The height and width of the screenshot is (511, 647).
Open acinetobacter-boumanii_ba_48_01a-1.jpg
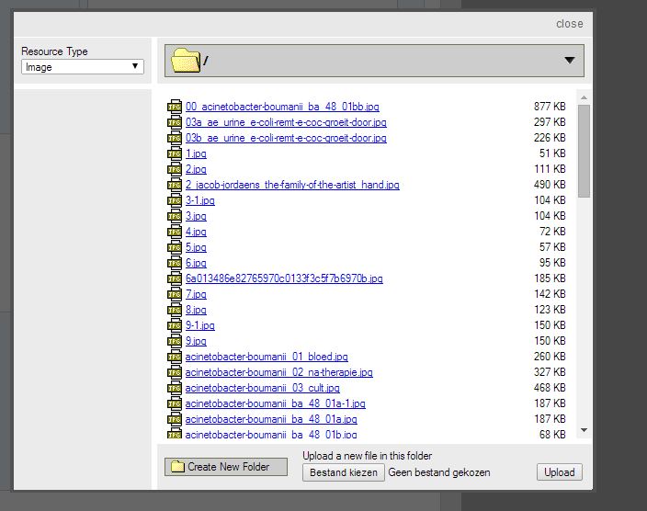pos(275,403)
